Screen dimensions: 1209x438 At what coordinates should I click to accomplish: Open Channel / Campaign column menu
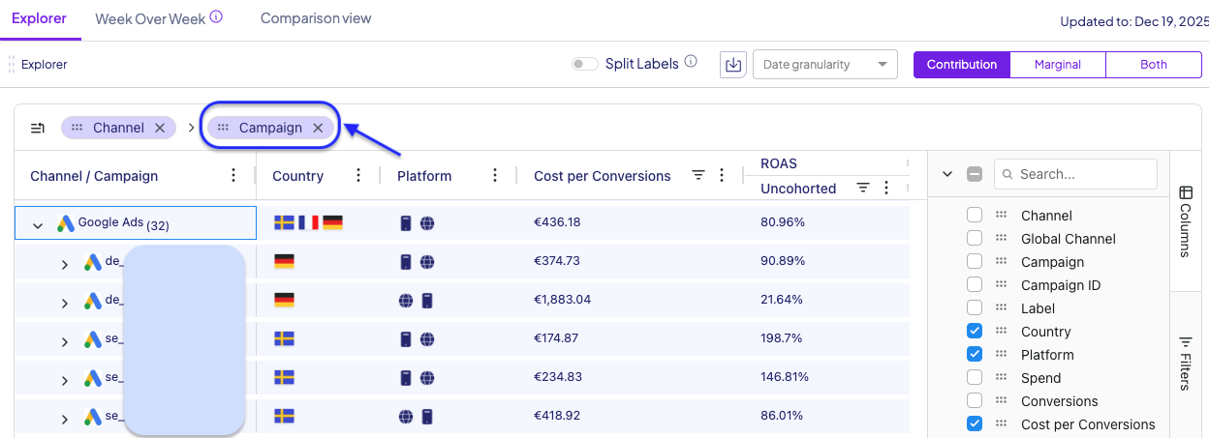click(232, 175)
